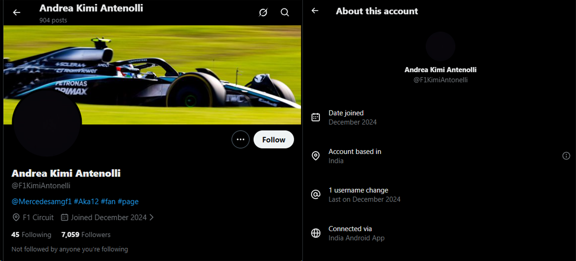This screenshot has width=576, height=261.
Task: Click the Account based in pin icon
Action: click(x=315, y=156)
